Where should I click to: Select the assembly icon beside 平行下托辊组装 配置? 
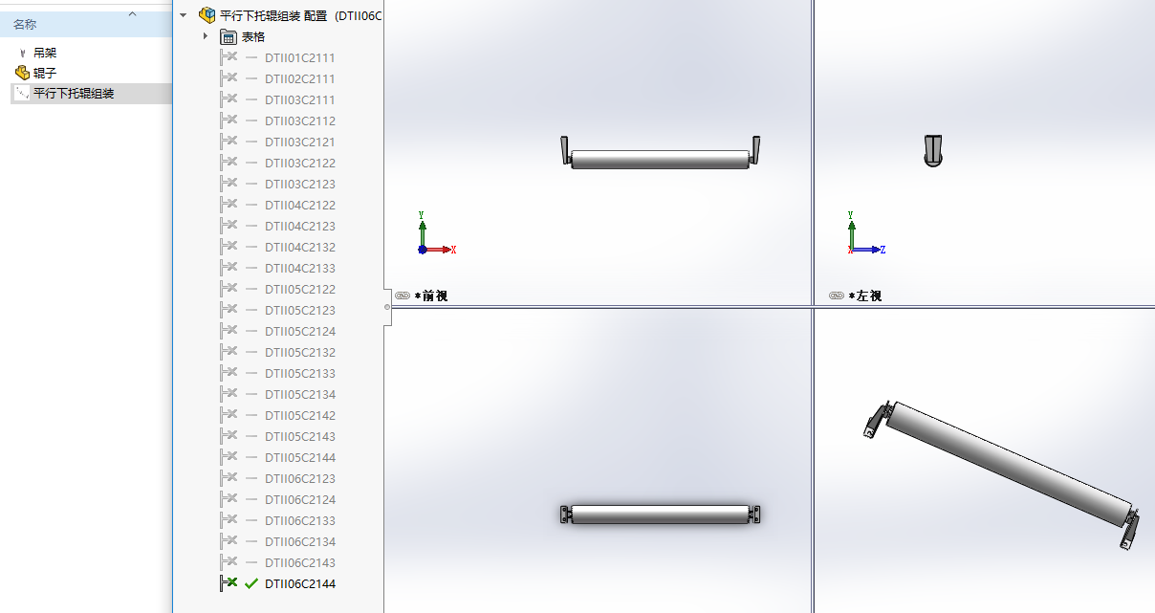[207, 14]
